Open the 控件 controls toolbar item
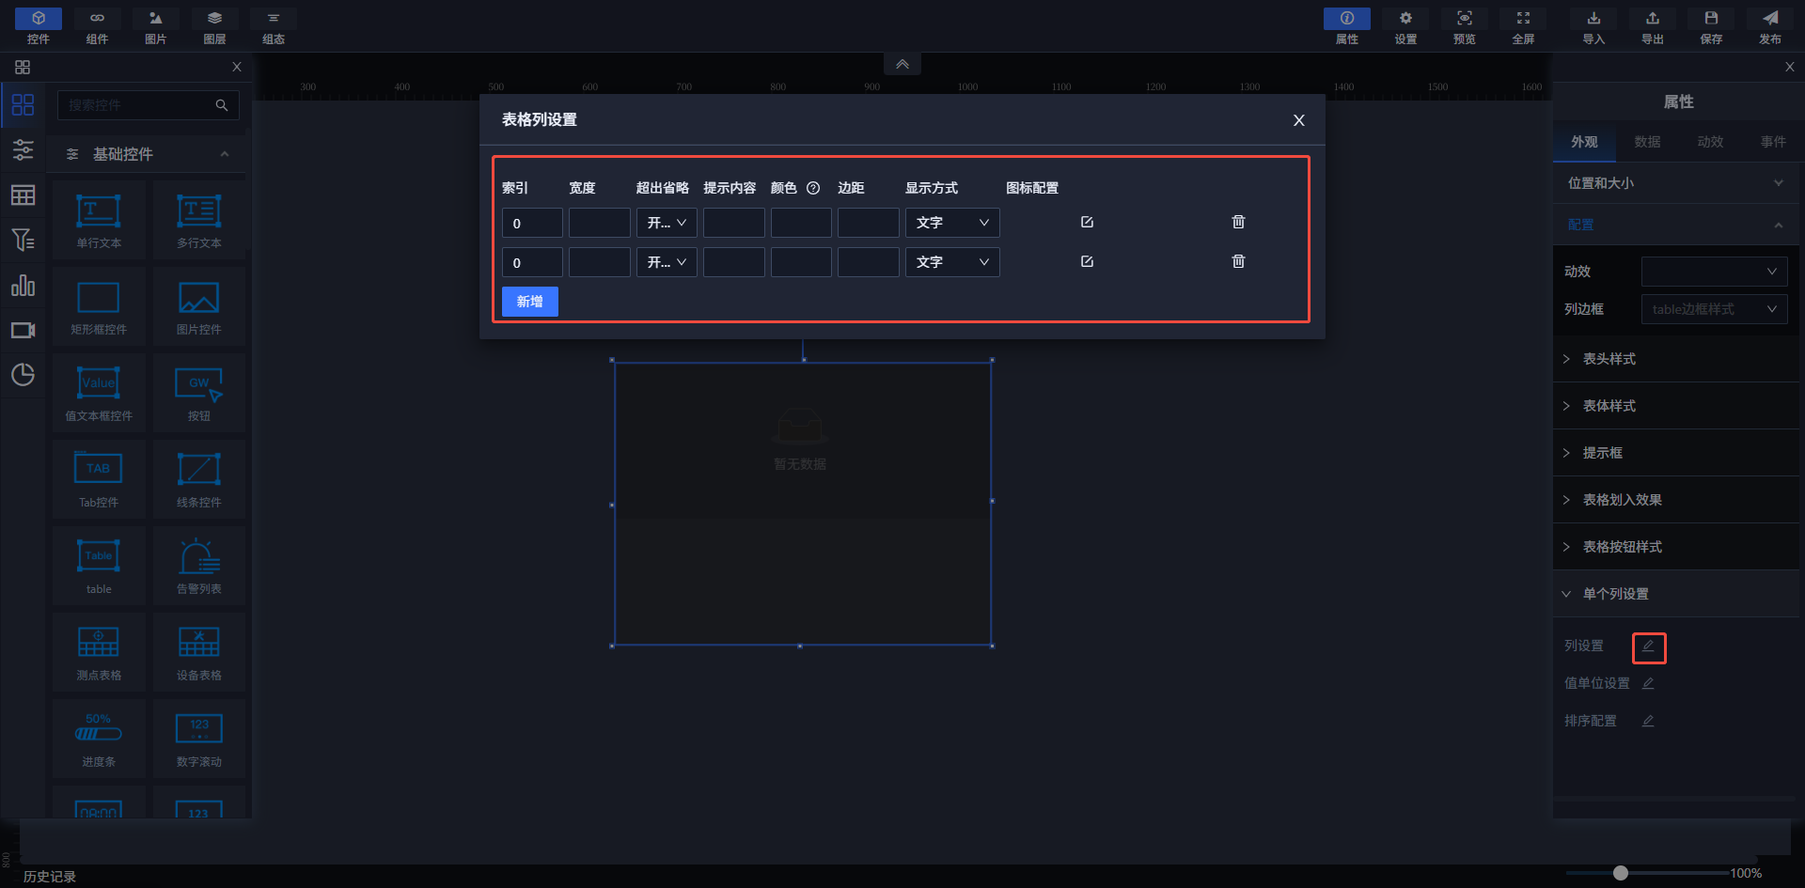The height and width of the screenshot is (888, 1805). (39, 26)
